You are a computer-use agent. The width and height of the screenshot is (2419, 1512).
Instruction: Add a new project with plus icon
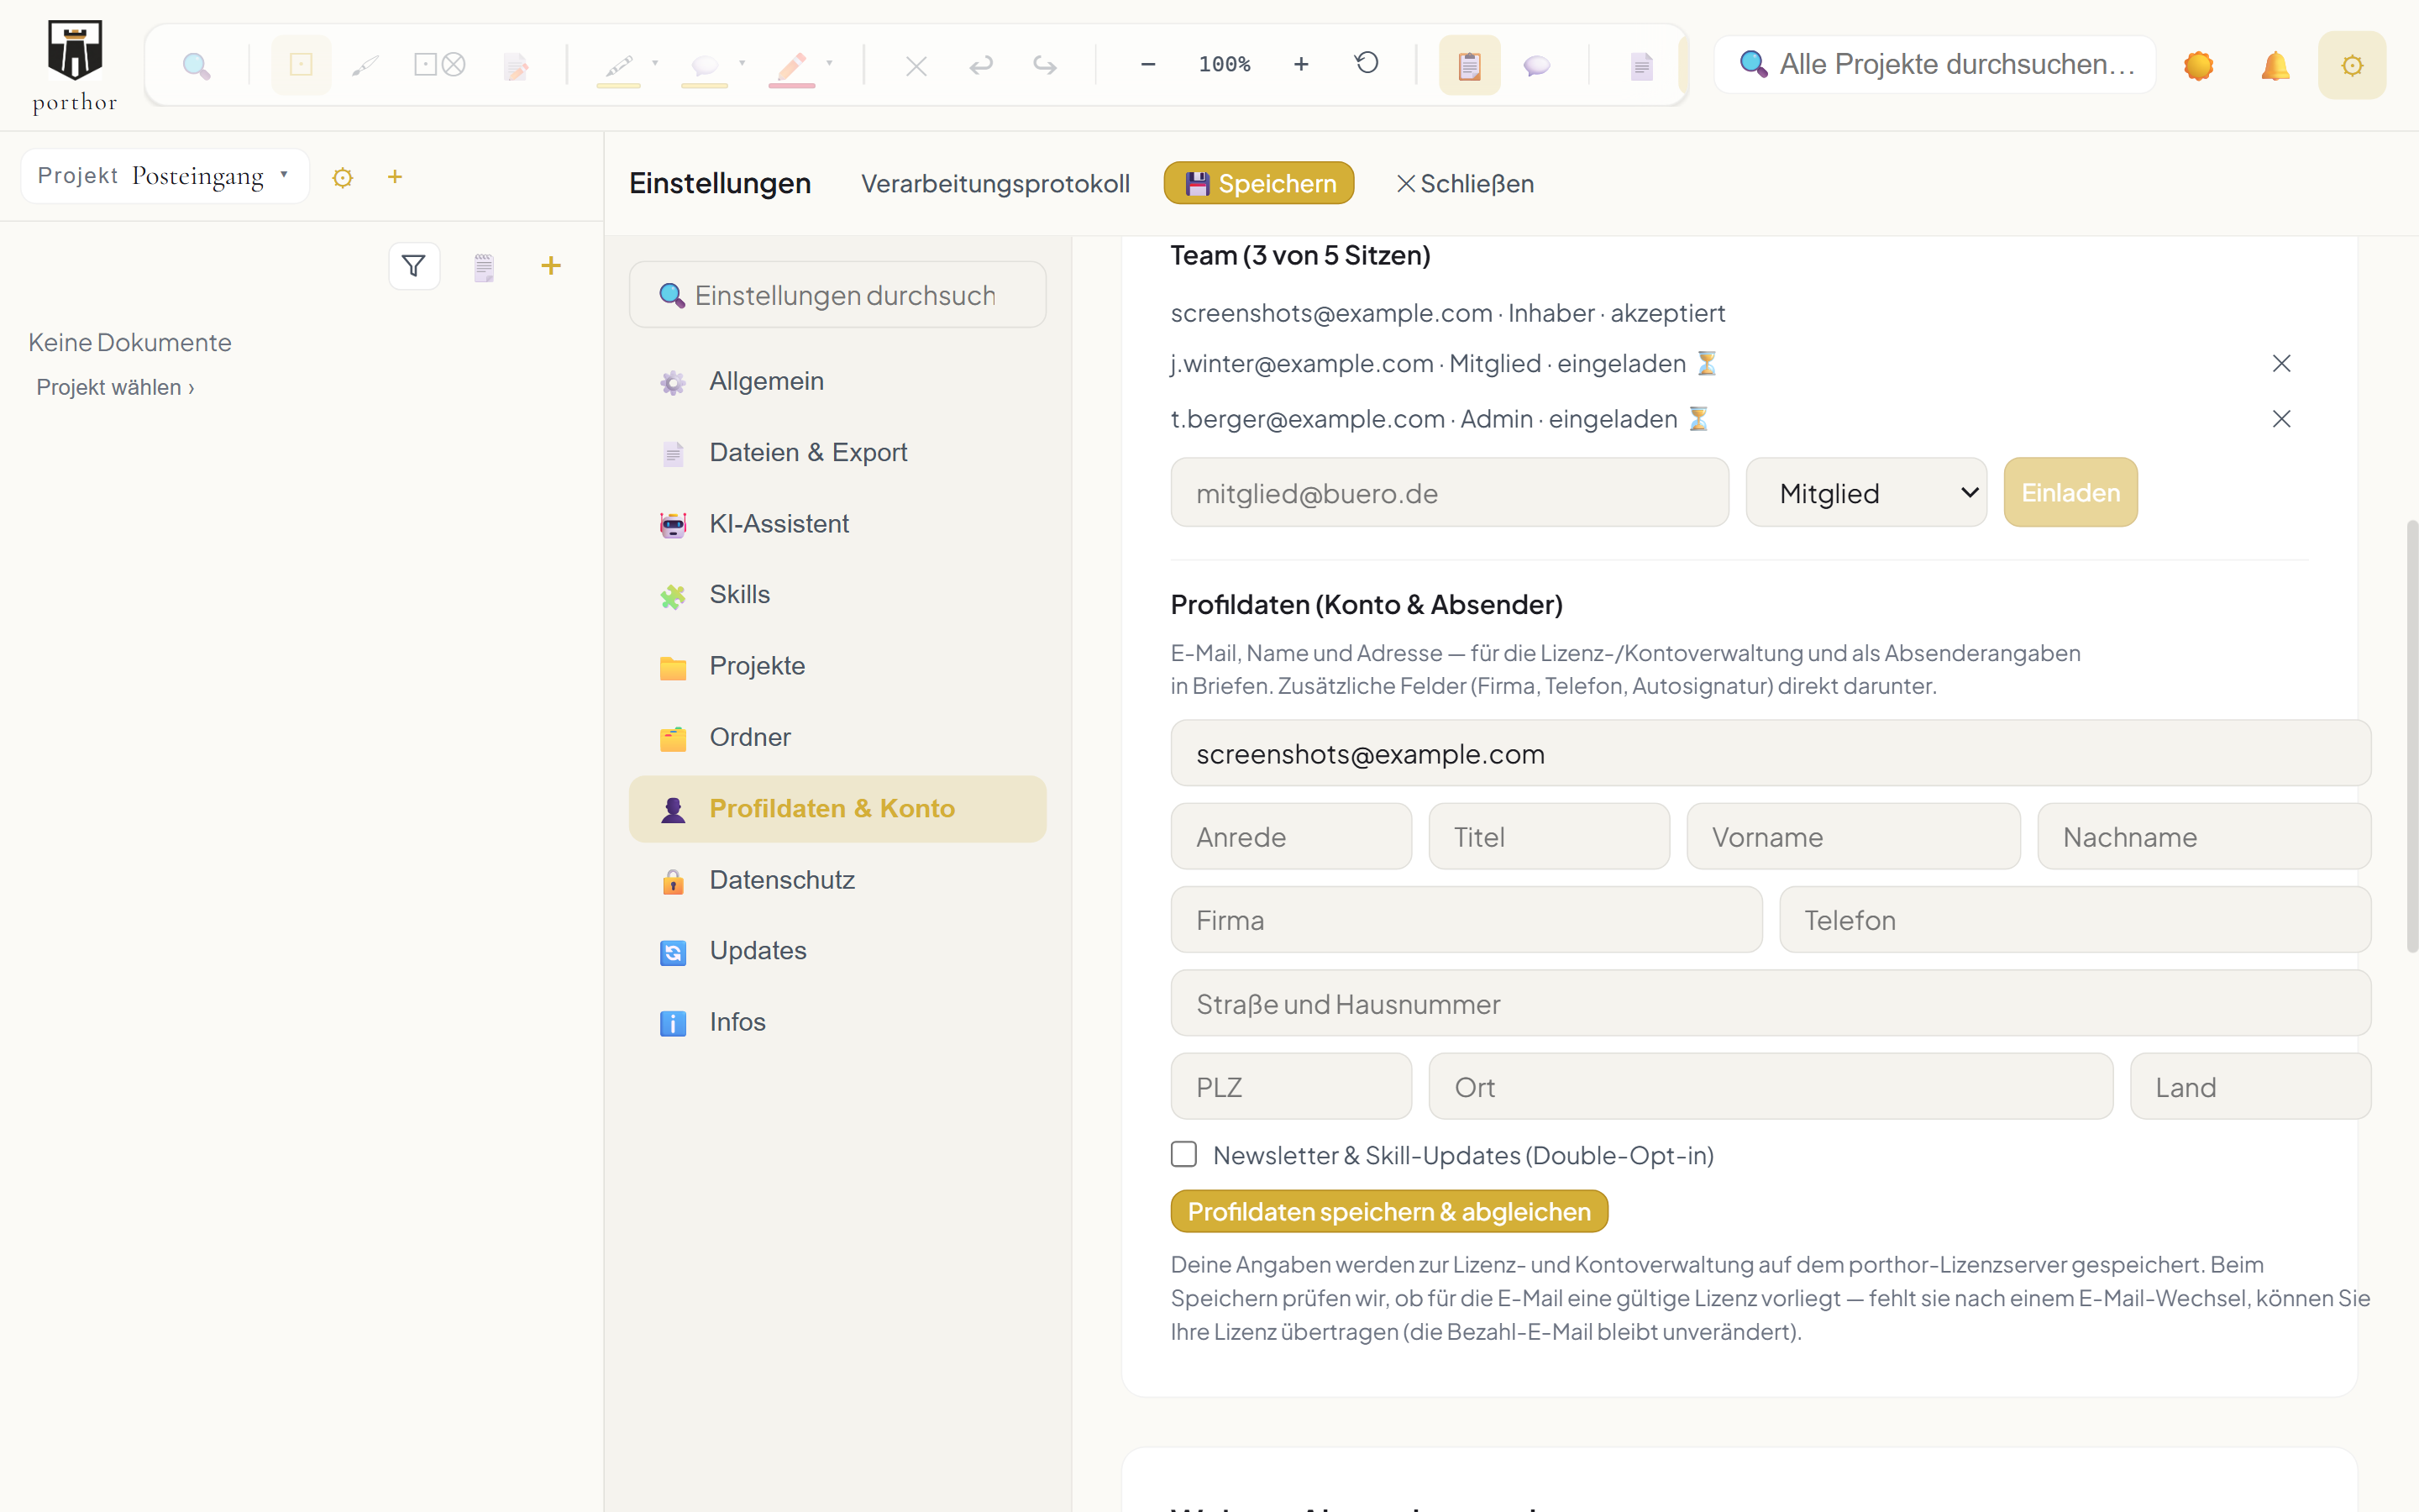coord(395,177)
